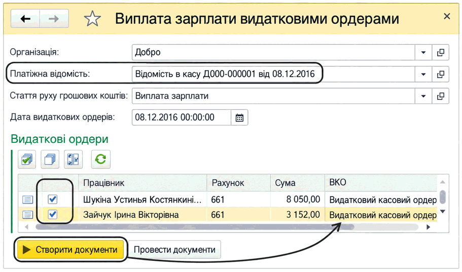462x272 pixels.
Task: Select employee Зайчук Ірина Вікторівна cell
Action: click(x=143, y=215)
